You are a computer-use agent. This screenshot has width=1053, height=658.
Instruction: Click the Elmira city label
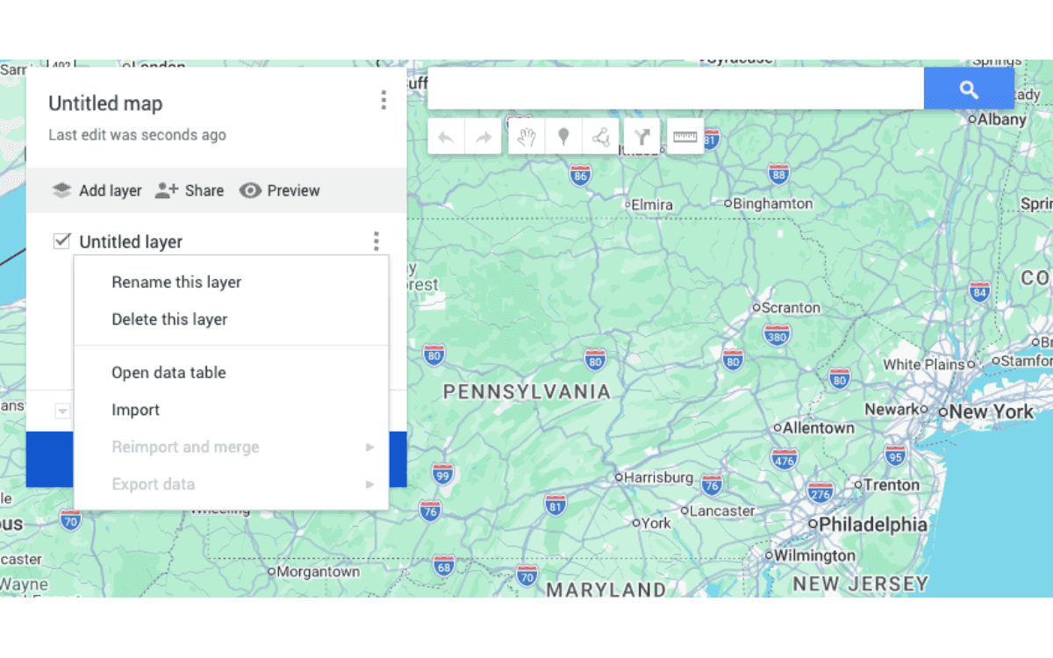(x=652, y=204)
